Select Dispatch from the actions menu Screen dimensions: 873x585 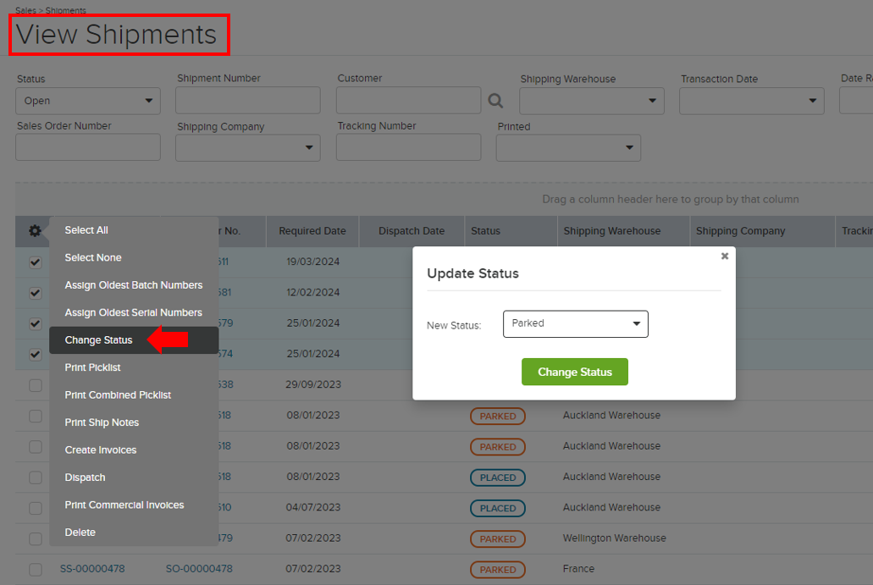pos(85,477)
